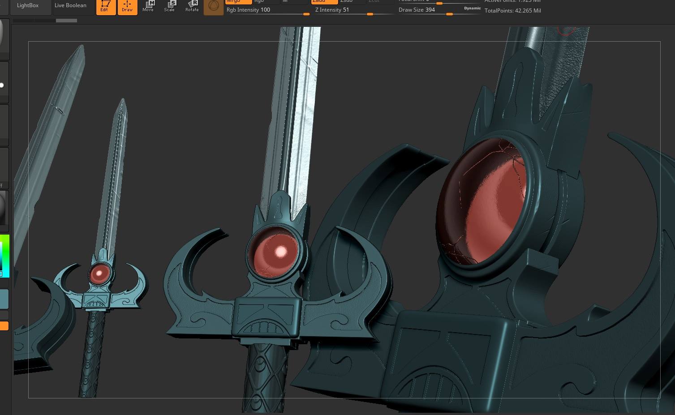Select the Move tool
The height and width of the screenshot is (415, 675).
click(x=148, y=7)
